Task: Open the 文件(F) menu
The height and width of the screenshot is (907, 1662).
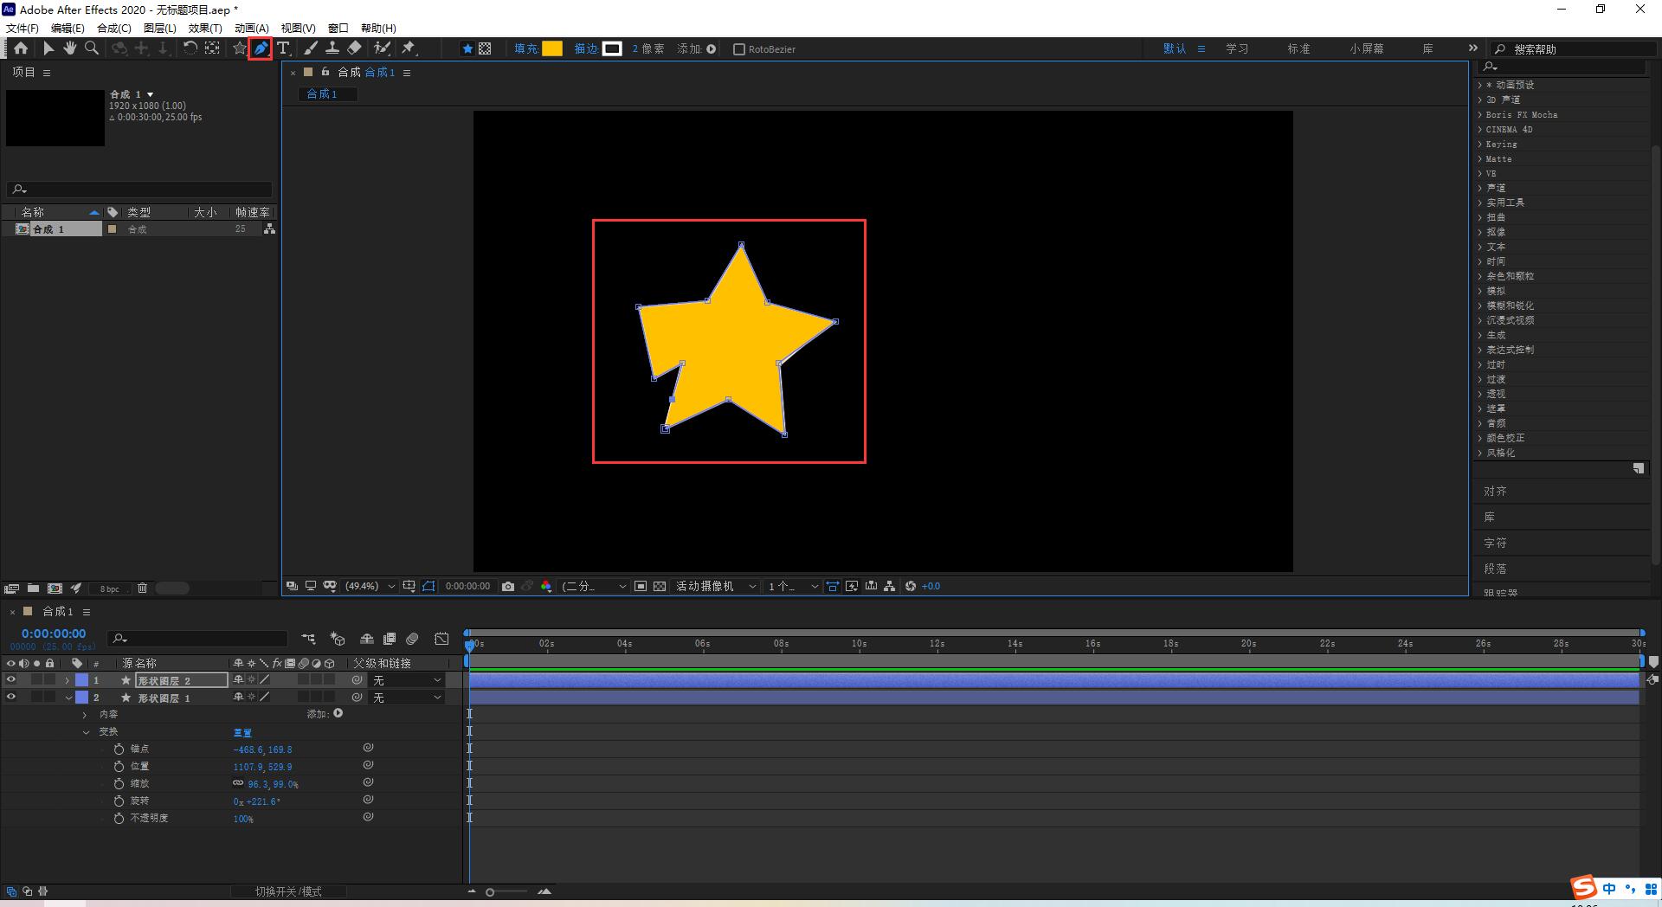Action: point(23,29)
